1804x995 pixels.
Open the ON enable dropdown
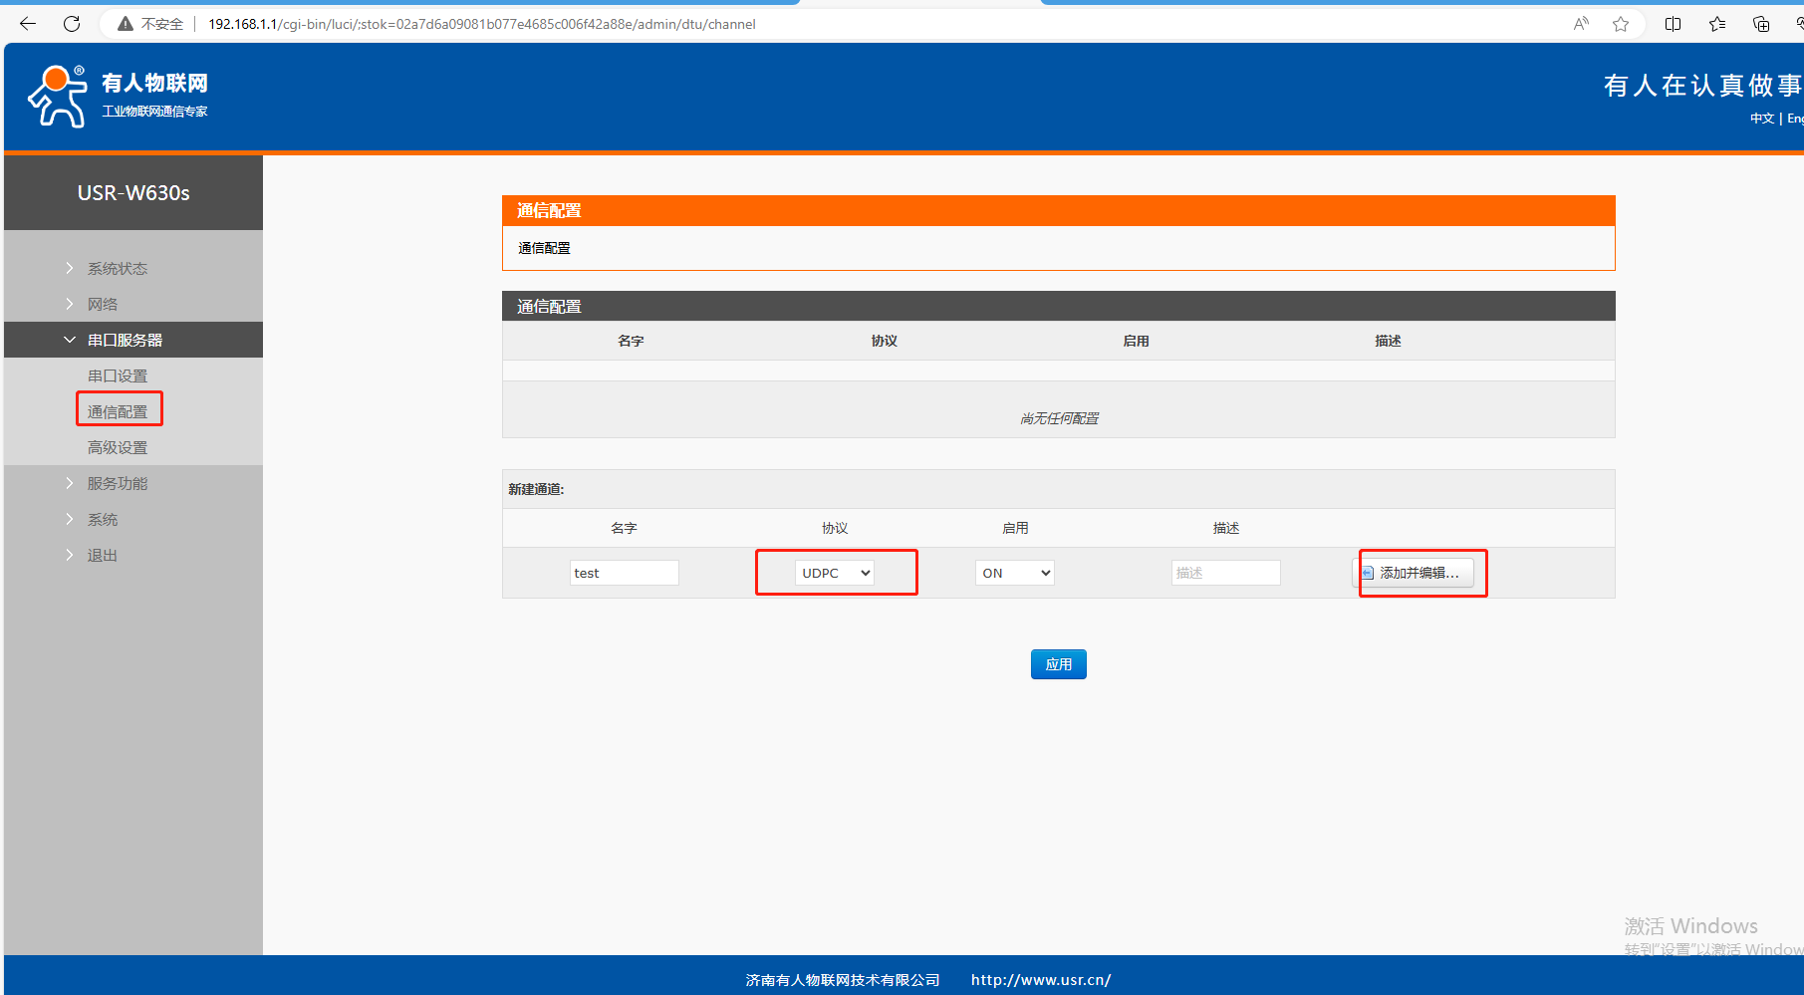(x=1014, y=573)
